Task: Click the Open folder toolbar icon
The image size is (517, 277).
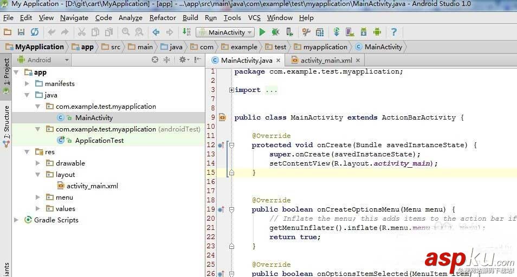Action: [7, 32]
